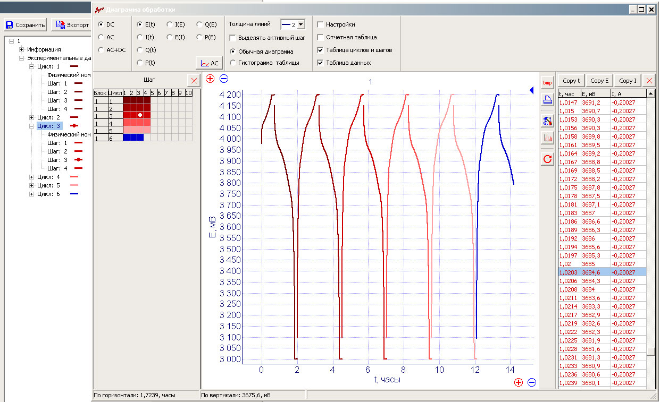660x402 pixels.
Task: Close the data table with the red X
Action: coord(649,81)
